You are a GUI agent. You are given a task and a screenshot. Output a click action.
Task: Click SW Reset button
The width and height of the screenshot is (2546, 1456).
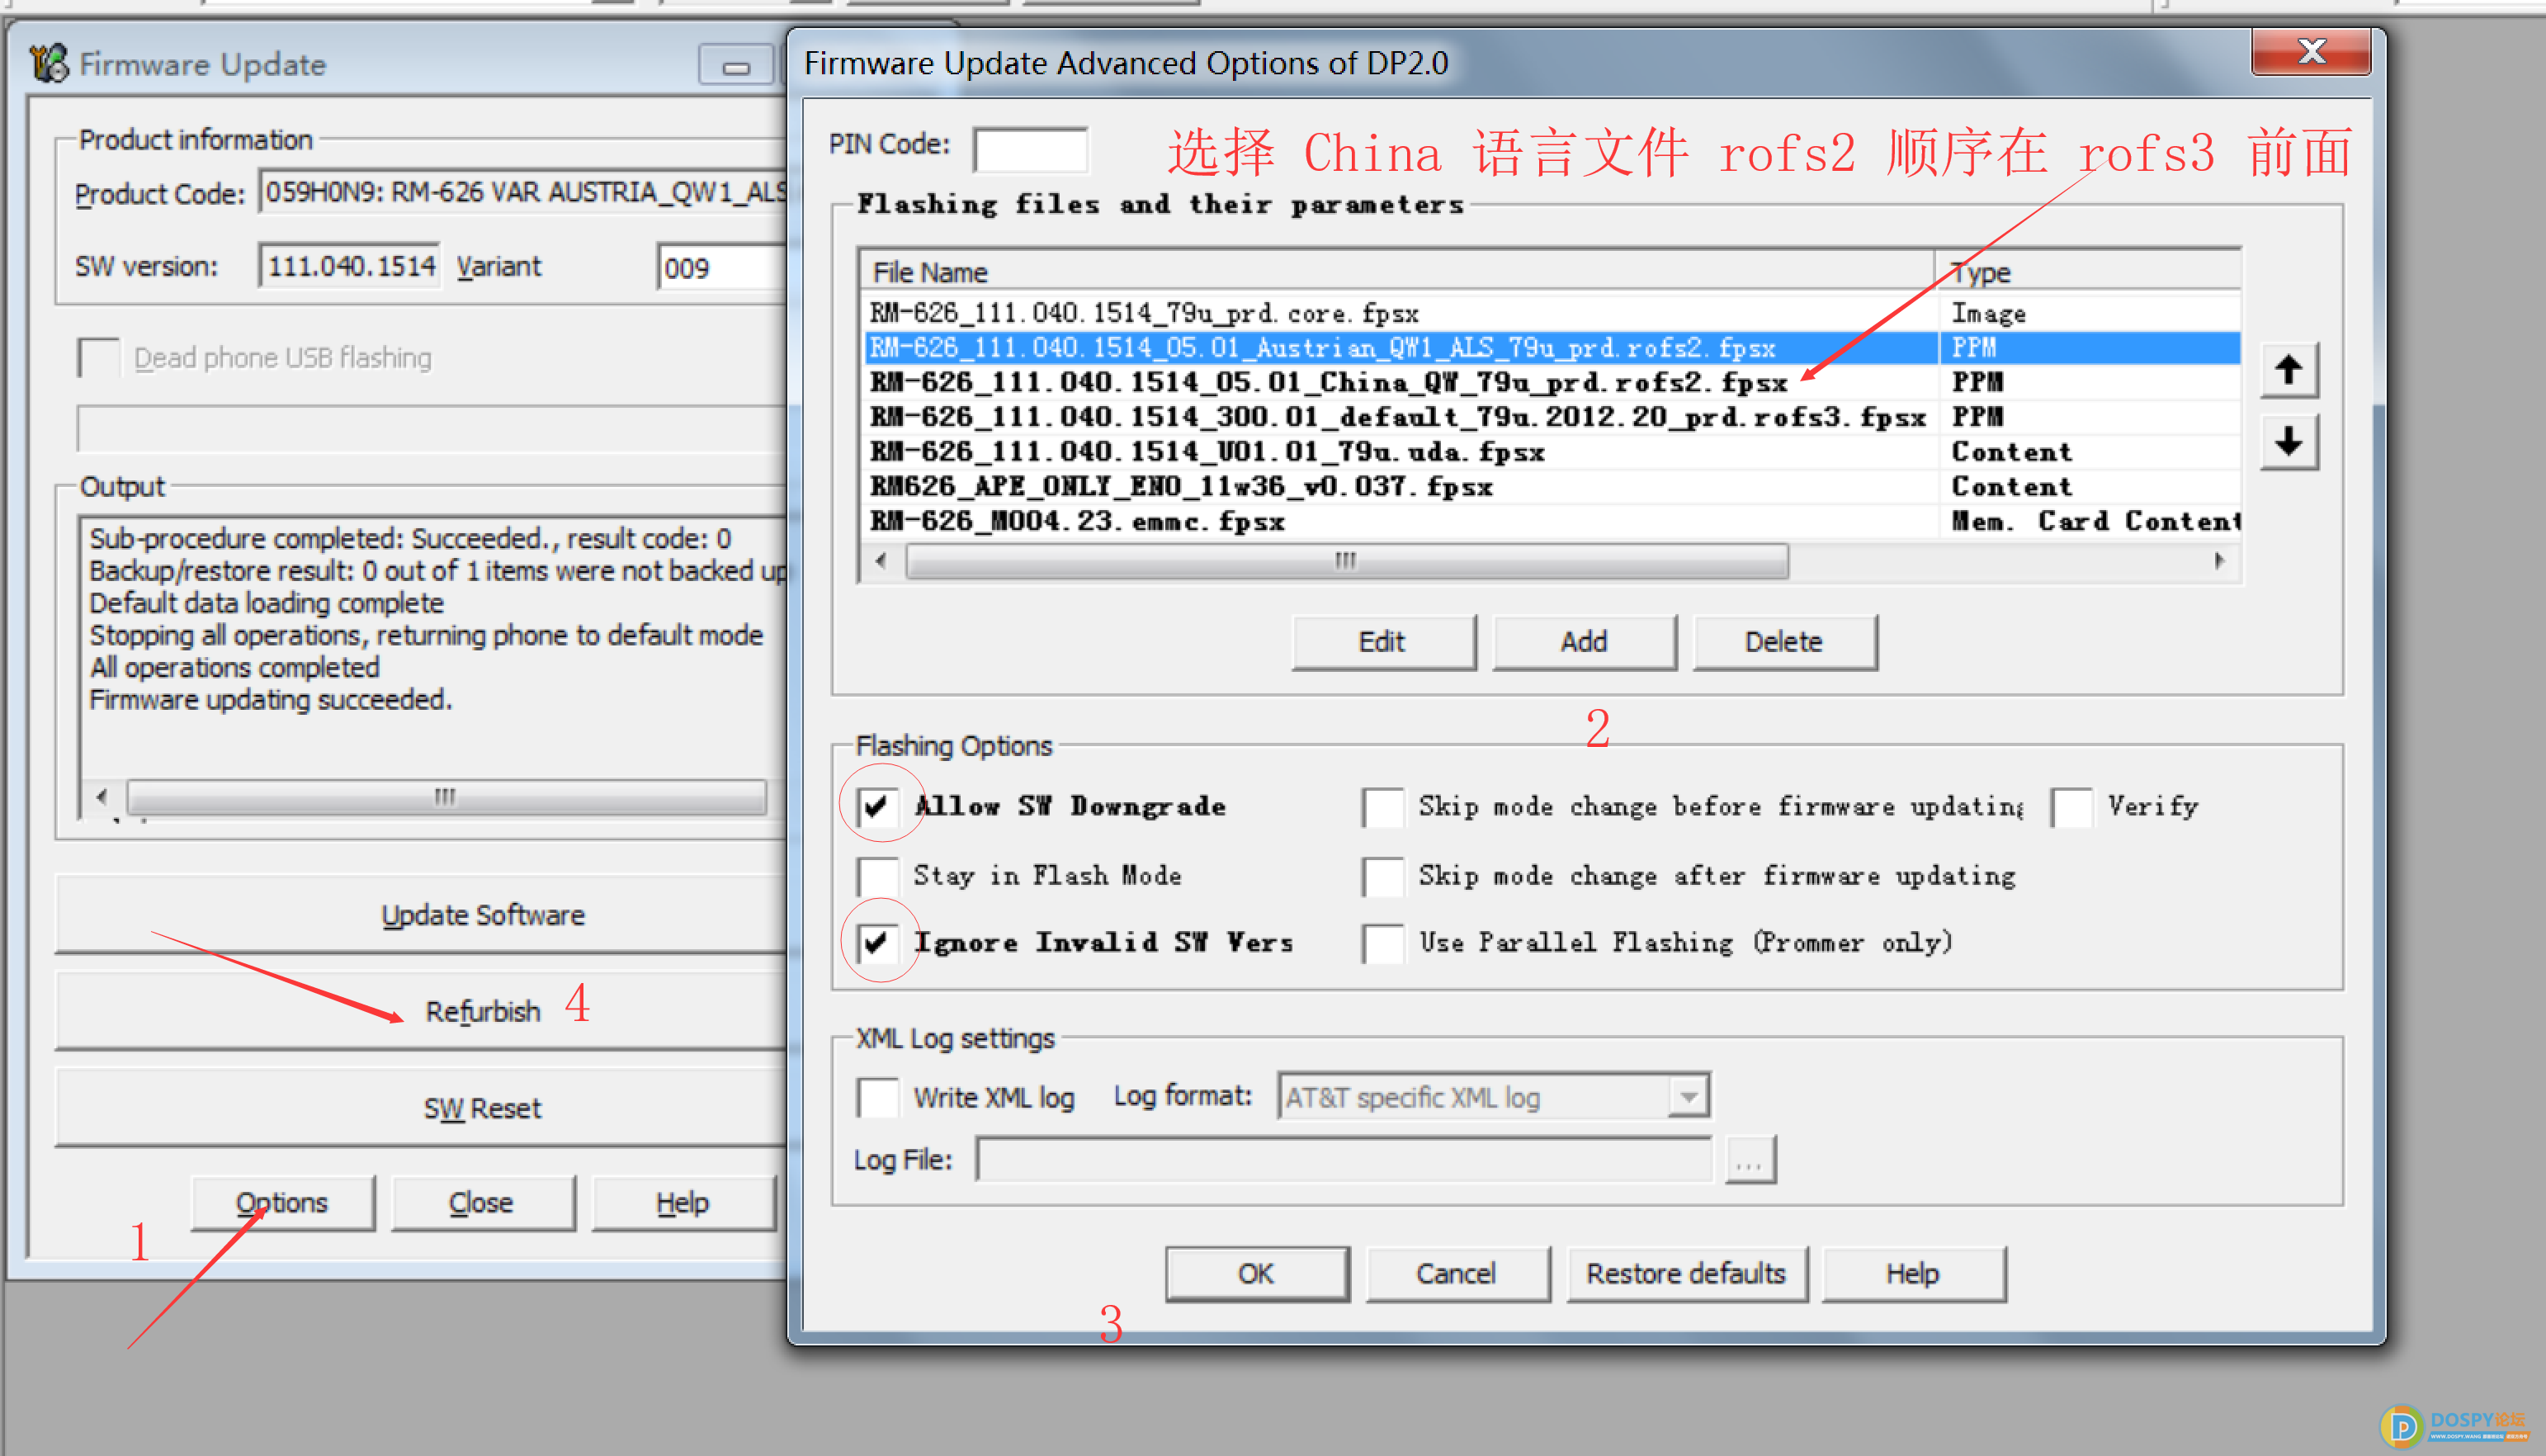point(421,1108)
